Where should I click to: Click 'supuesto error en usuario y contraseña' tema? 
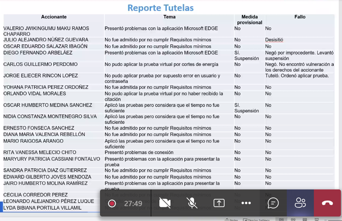point(162,78)
